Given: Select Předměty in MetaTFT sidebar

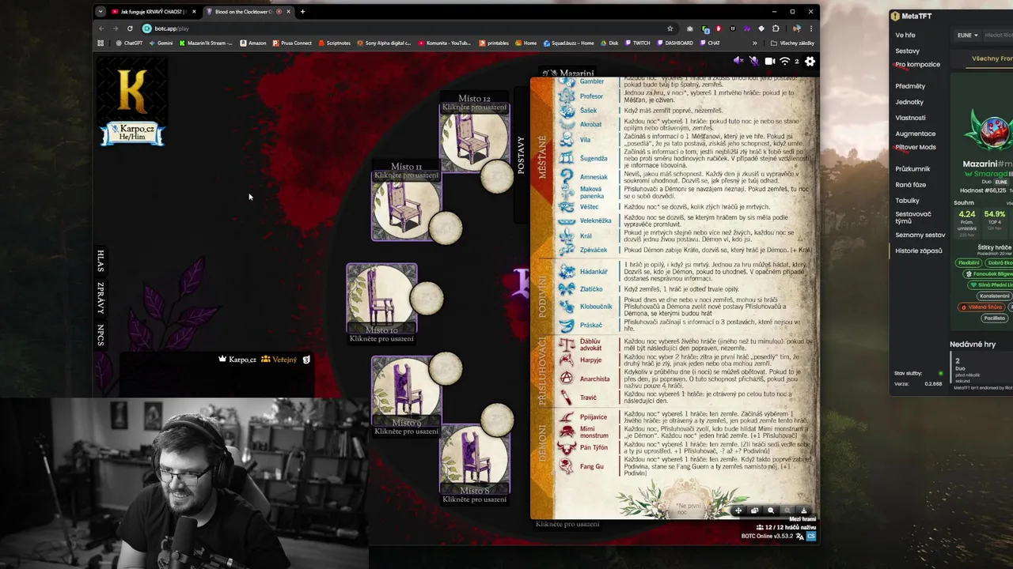Looking at the screenshot, I should coord(910,86).
